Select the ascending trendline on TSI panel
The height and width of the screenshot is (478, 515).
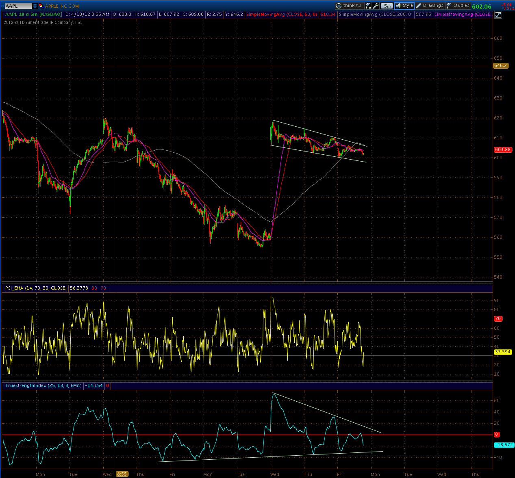[x=270, y=456]
